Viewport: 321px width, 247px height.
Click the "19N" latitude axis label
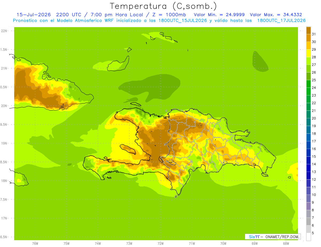[x=4, y=143]
